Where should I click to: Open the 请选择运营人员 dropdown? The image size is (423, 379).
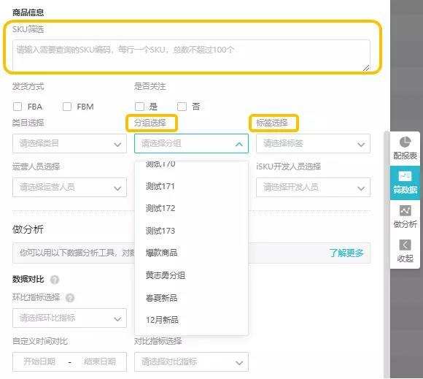click(69, 187)
